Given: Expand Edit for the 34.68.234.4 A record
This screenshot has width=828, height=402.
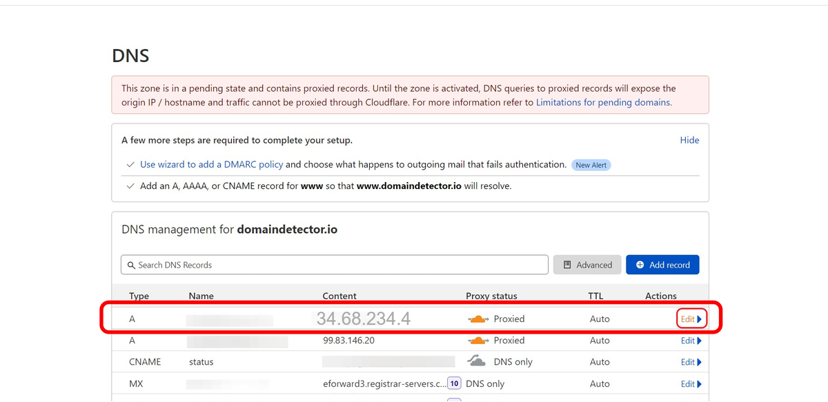Looking at the screenshot, I should coord(691,319).
